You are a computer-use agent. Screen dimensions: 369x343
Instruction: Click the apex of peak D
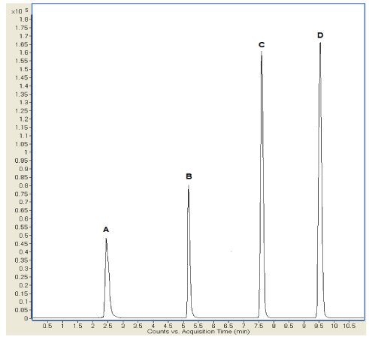[320, 43]
